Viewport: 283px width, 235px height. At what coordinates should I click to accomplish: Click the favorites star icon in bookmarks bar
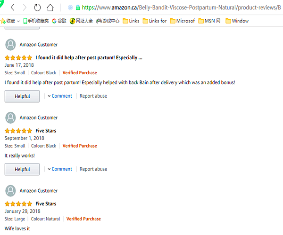point(3,21)
